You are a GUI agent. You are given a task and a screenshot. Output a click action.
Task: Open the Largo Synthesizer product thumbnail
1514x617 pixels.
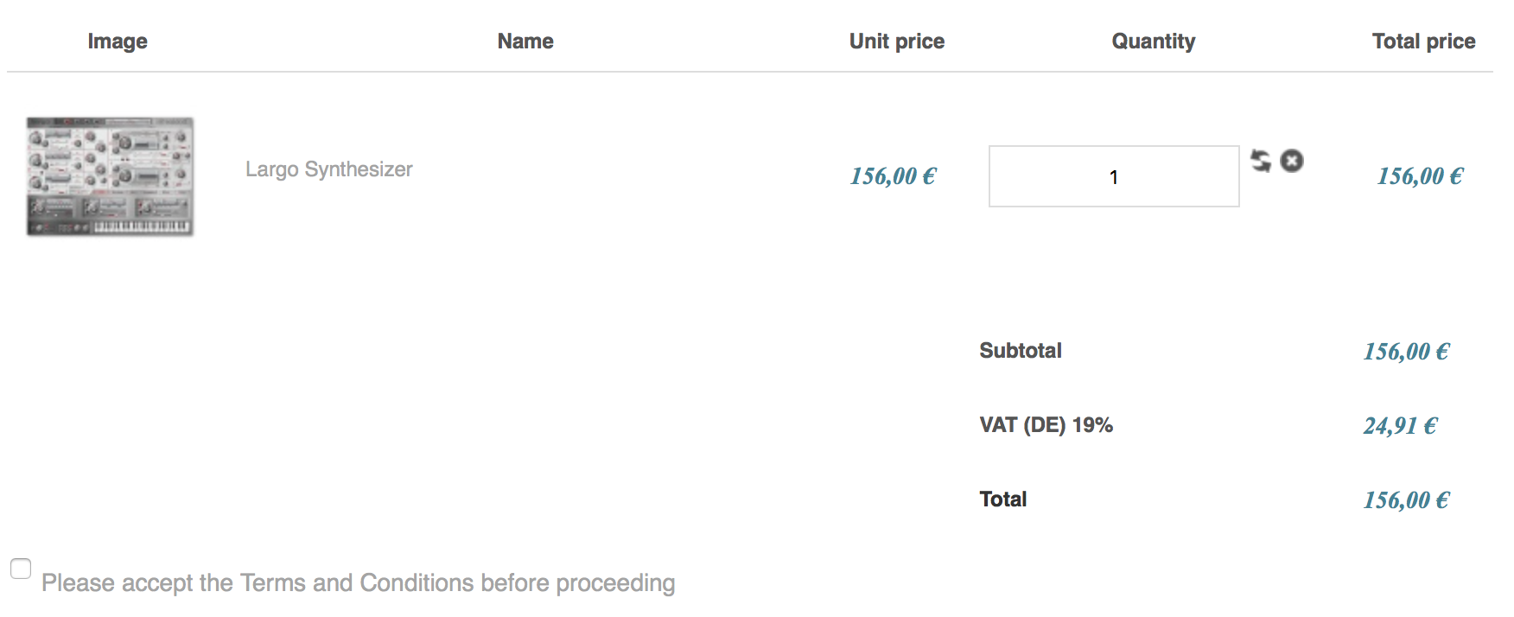coord(110,176)
